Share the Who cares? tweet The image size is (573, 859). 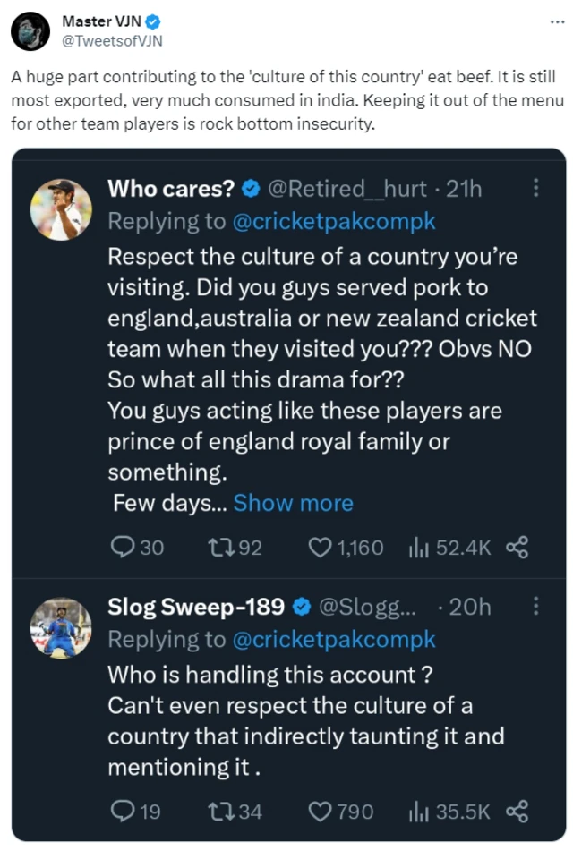pyautogui.click(x=517, y=548)
